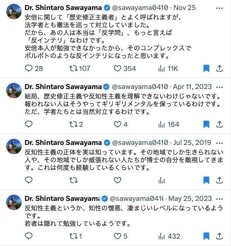231x246 pixels.
Task: Open the Jul 25, 2019 date link
Action: tap(192, 143)
